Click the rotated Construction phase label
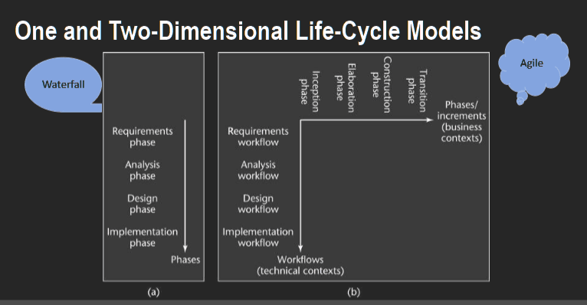Viewport: 587px width, 305px height. tap(381, 84)
